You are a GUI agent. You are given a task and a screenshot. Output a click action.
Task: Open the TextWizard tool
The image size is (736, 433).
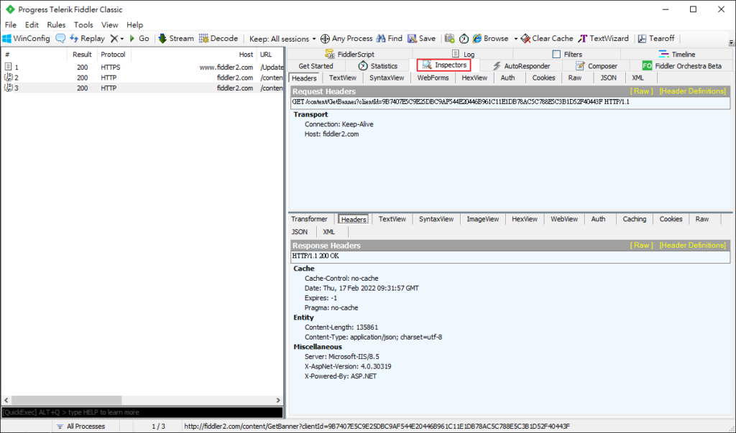click(604, 39)
